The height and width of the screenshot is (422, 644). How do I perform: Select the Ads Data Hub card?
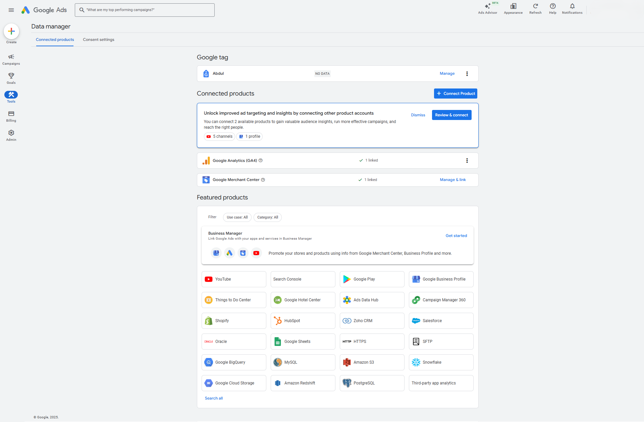372,300
